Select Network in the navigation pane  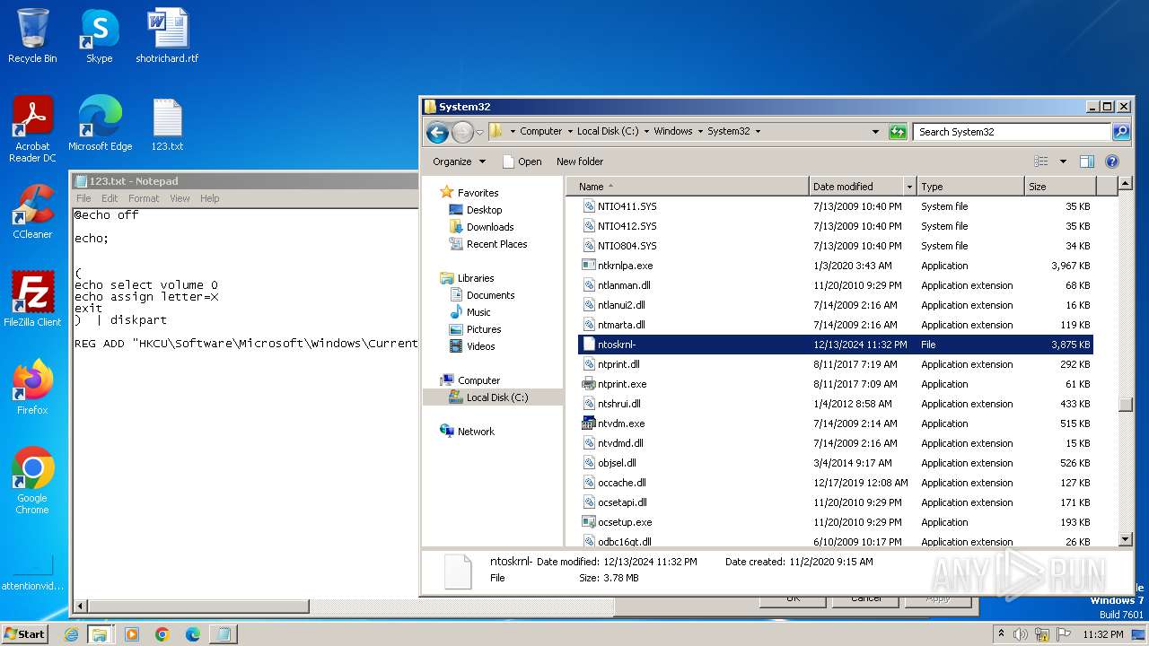[x=476, y=432]
